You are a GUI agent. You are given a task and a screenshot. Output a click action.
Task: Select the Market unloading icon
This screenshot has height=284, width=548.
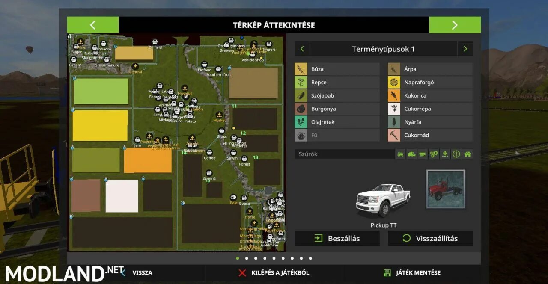click(x=219, y=115)
